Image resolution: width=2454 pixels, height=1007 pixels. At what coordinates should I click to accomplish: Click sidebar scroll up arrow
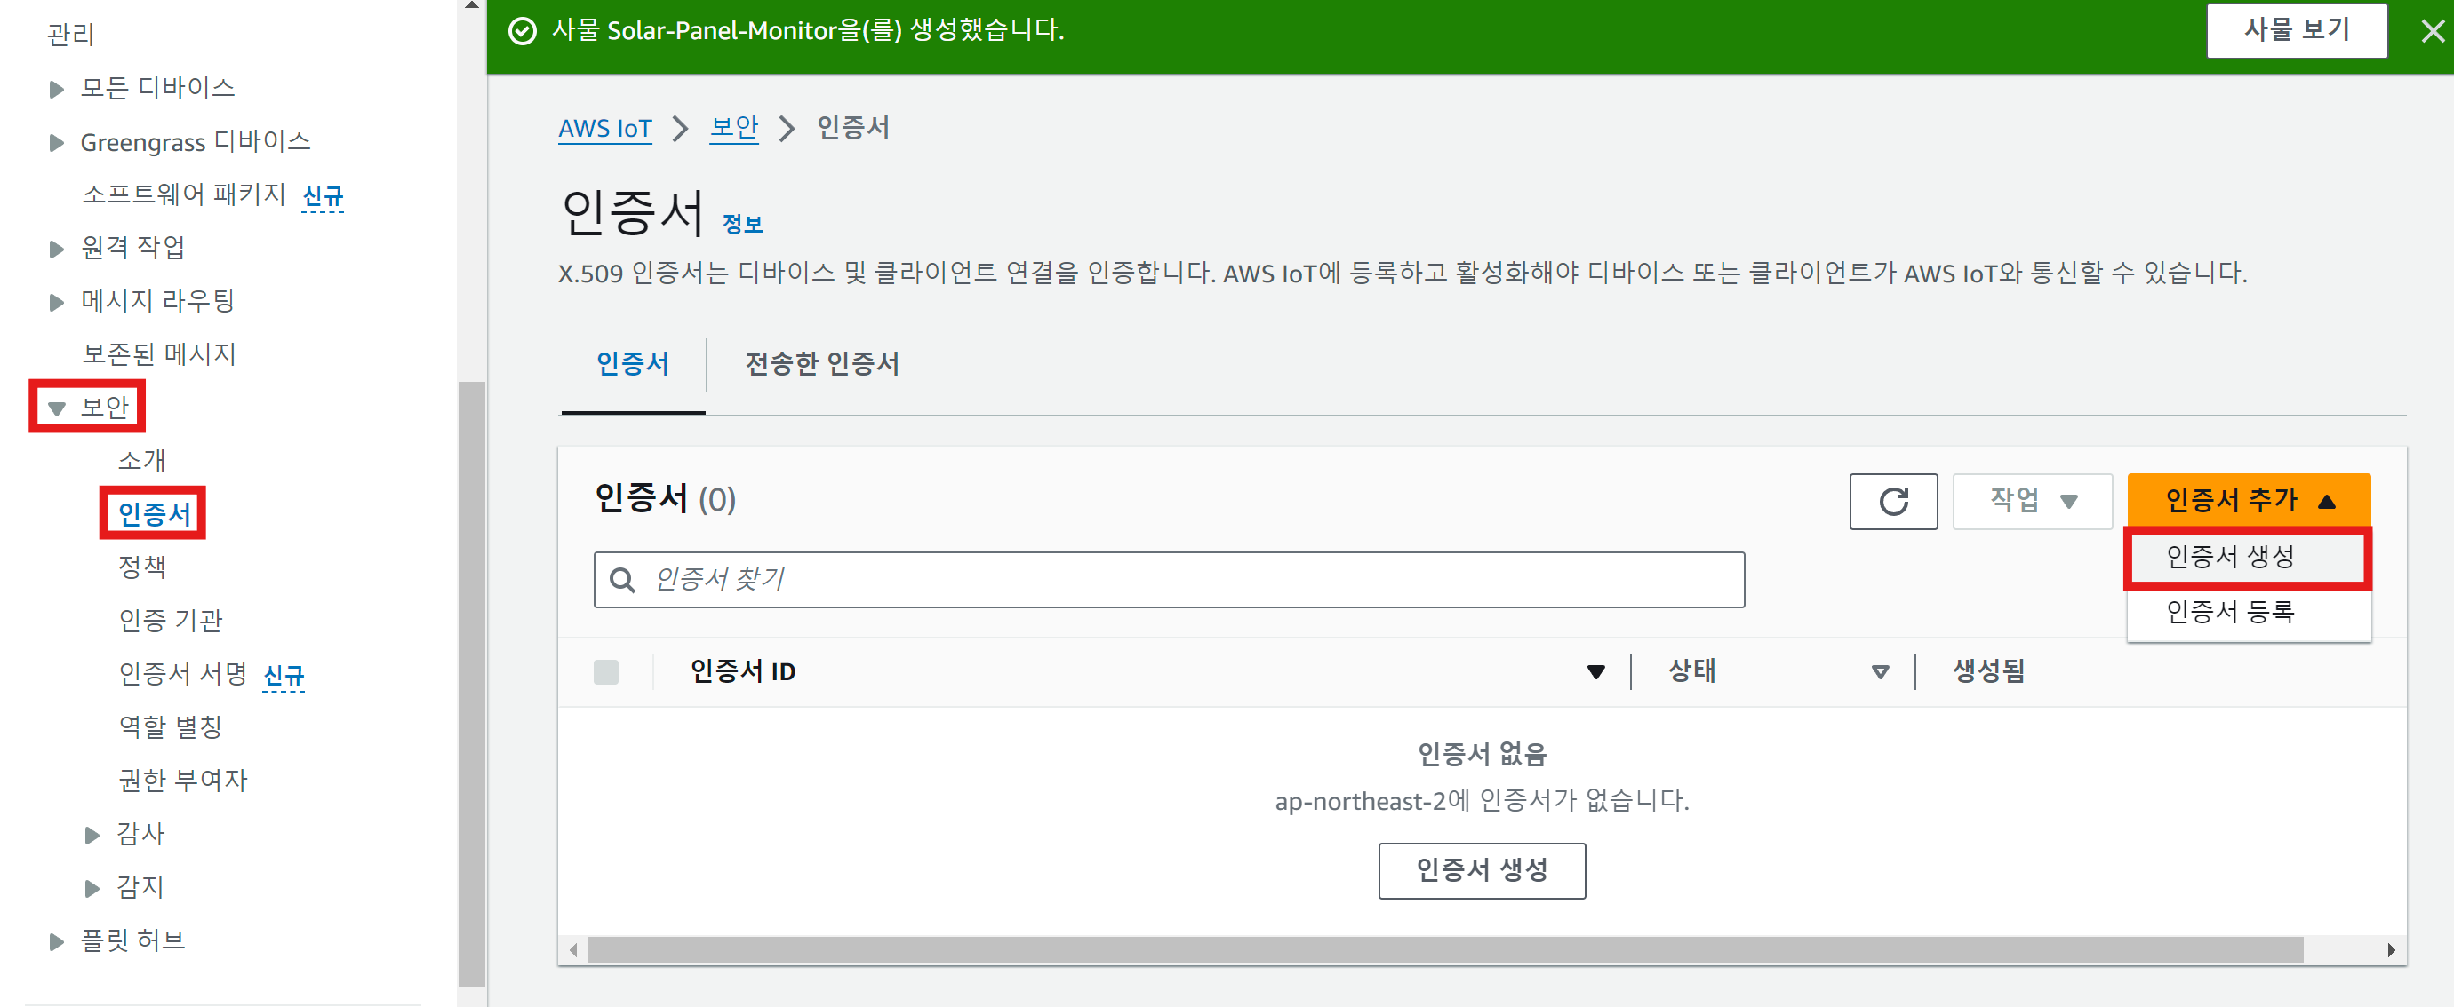point(472,5)
